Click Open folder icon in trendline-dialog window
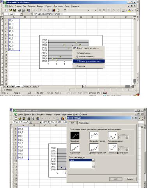The width and height of the screenshot is (147, 188). pos(20,118)
